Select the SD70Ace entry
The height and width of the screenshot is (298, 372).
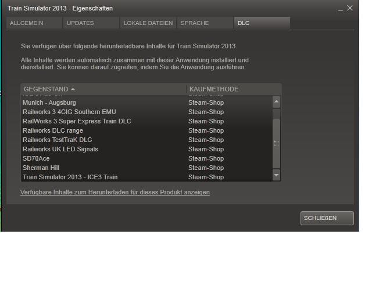146,158
